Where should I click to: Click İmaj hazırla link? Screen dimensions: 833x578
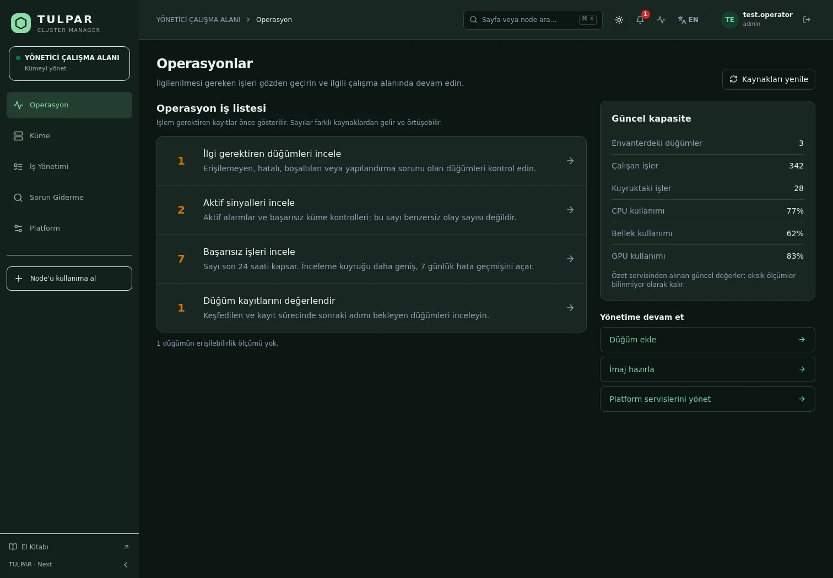(707, 369)
